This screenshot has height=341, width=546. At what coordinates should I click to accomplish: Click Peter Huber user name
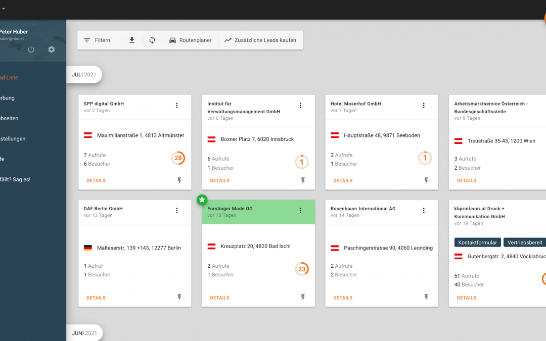(x=14, y=32)
